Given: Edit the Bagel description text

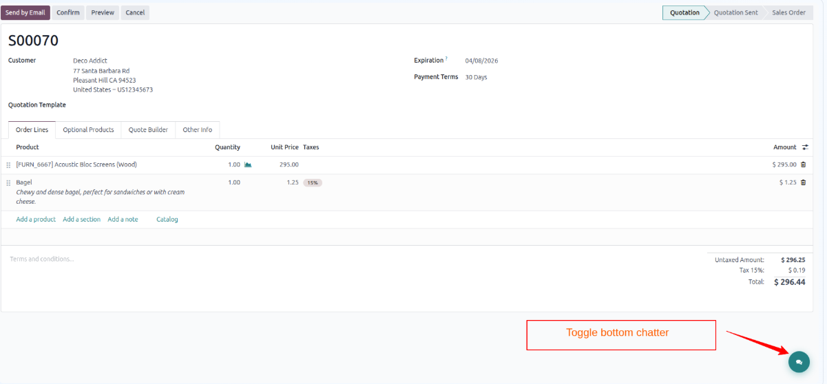Looking at the screenshot, I should pos(100,197).
